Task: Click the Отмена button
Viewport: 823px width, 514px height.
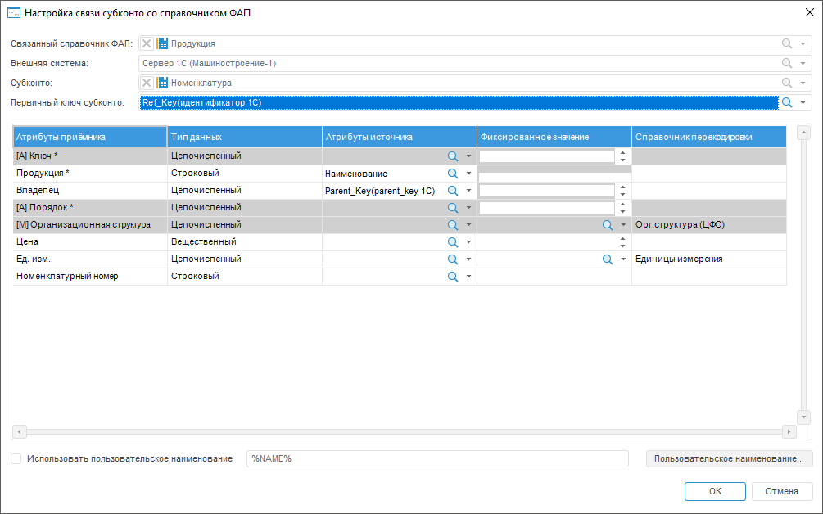Action: click(x=782, y=491)
